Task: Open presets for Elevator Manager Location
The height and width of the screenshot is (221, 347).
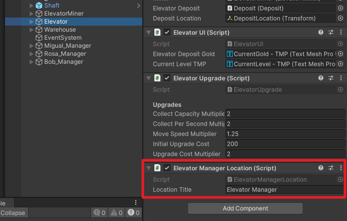Action: (x=331, y=168)
